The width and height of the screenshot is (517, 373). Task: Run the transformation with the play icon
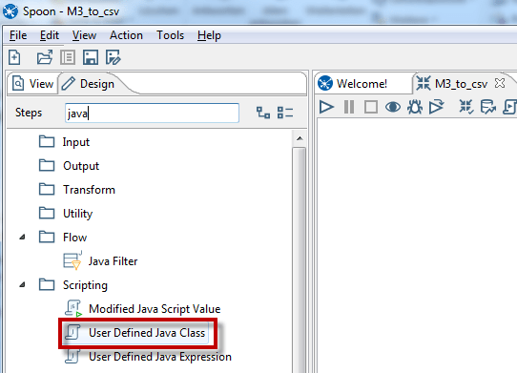(326, 107)
